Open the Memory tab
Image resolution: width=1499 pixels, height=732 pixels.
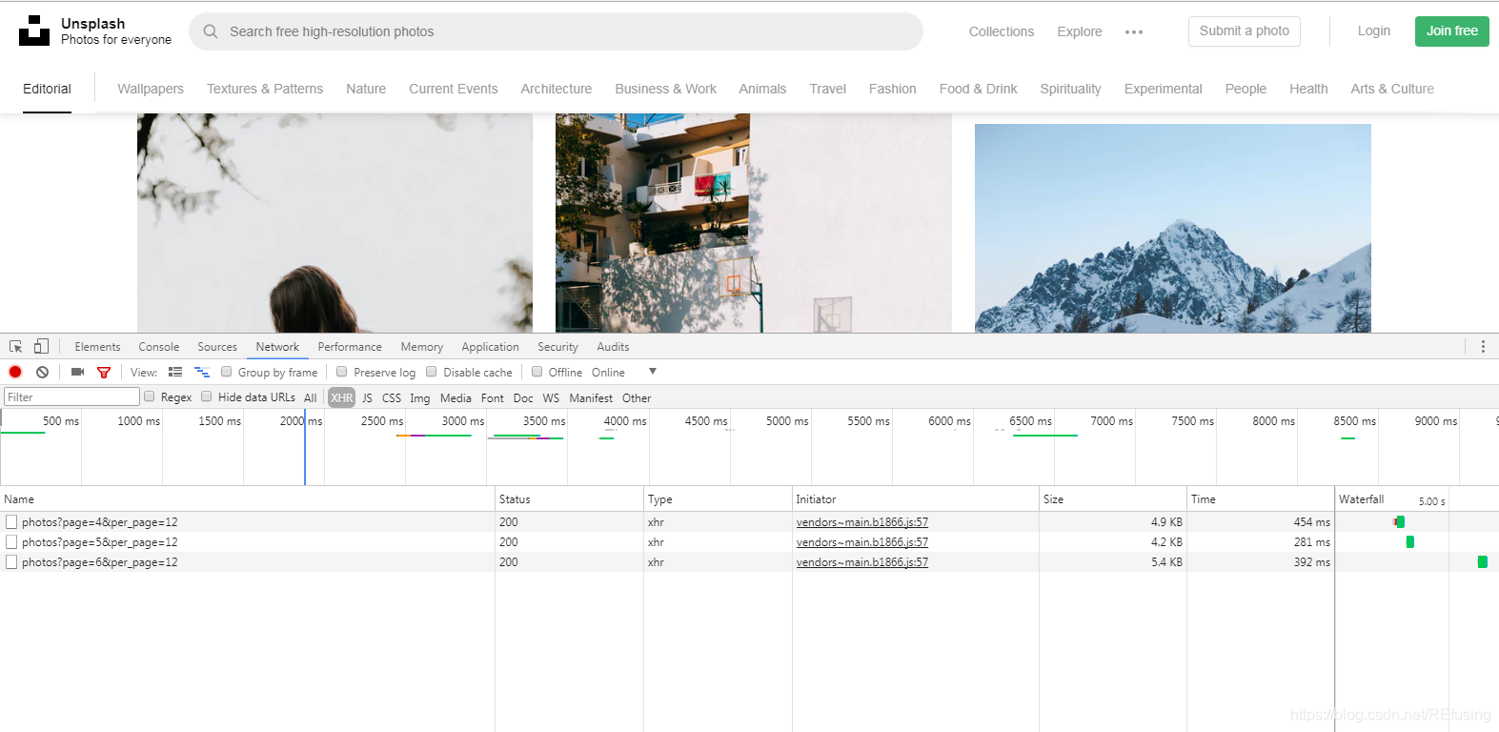[x=422, y=347]
